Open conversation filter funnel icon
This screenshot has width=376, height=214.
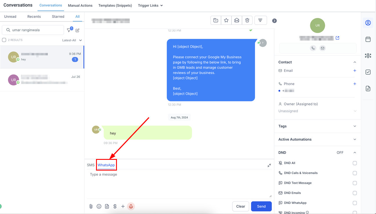point(69,30)
